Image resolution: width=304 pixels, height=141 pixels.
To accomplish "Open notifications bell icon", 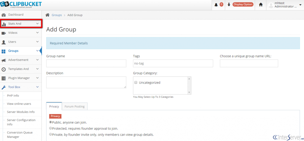I will (x=216, y=5).
